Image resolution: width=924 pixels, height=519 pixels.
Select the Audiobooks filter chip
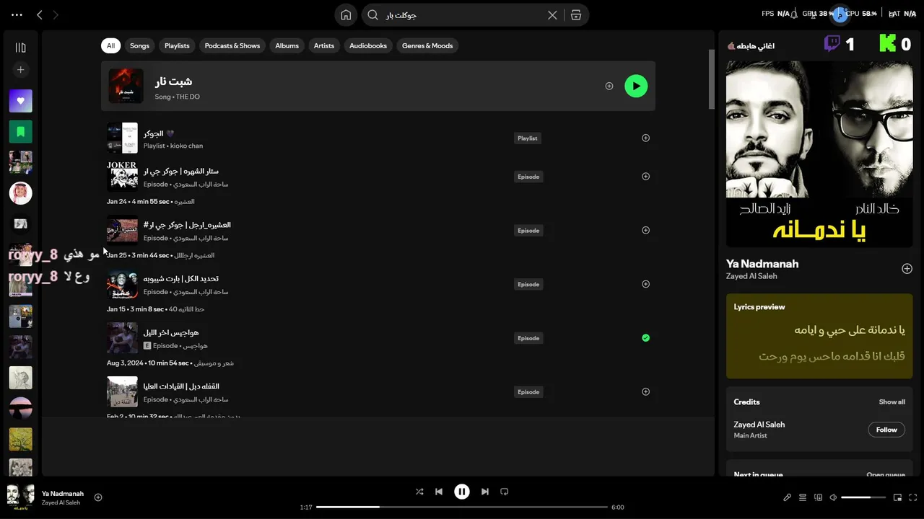click(368, 45)
